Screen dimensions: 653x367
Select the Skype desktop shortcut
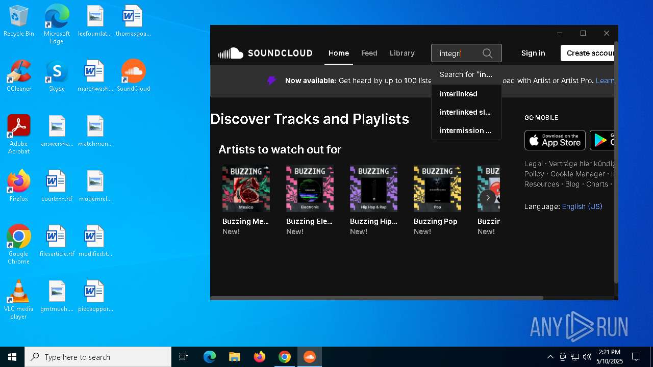[57, 76]
